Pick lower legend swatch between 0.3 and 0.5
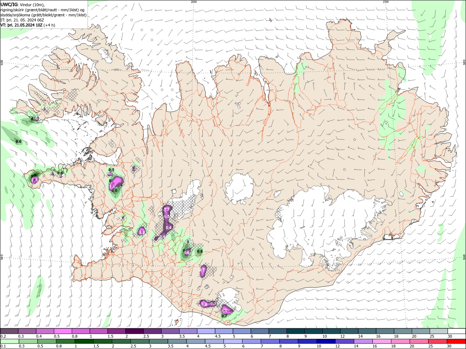 29,341
